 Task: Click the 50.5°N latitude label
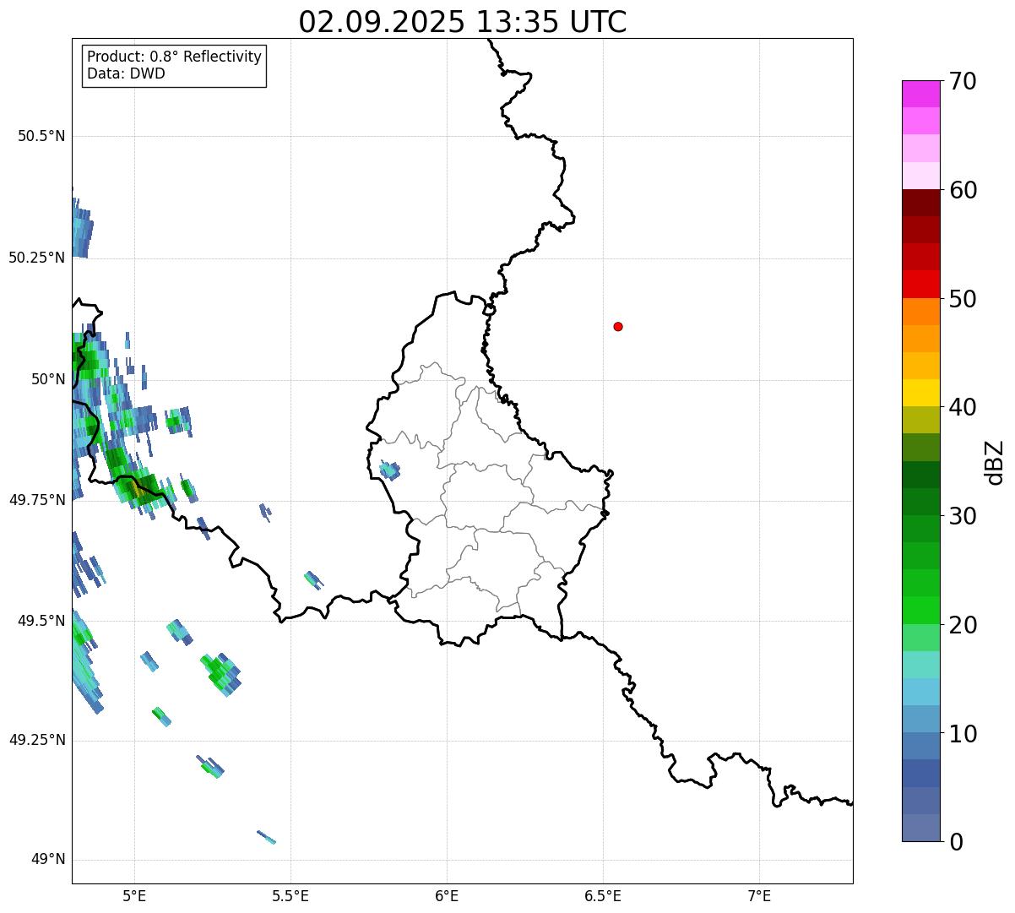tap(41, 136)
